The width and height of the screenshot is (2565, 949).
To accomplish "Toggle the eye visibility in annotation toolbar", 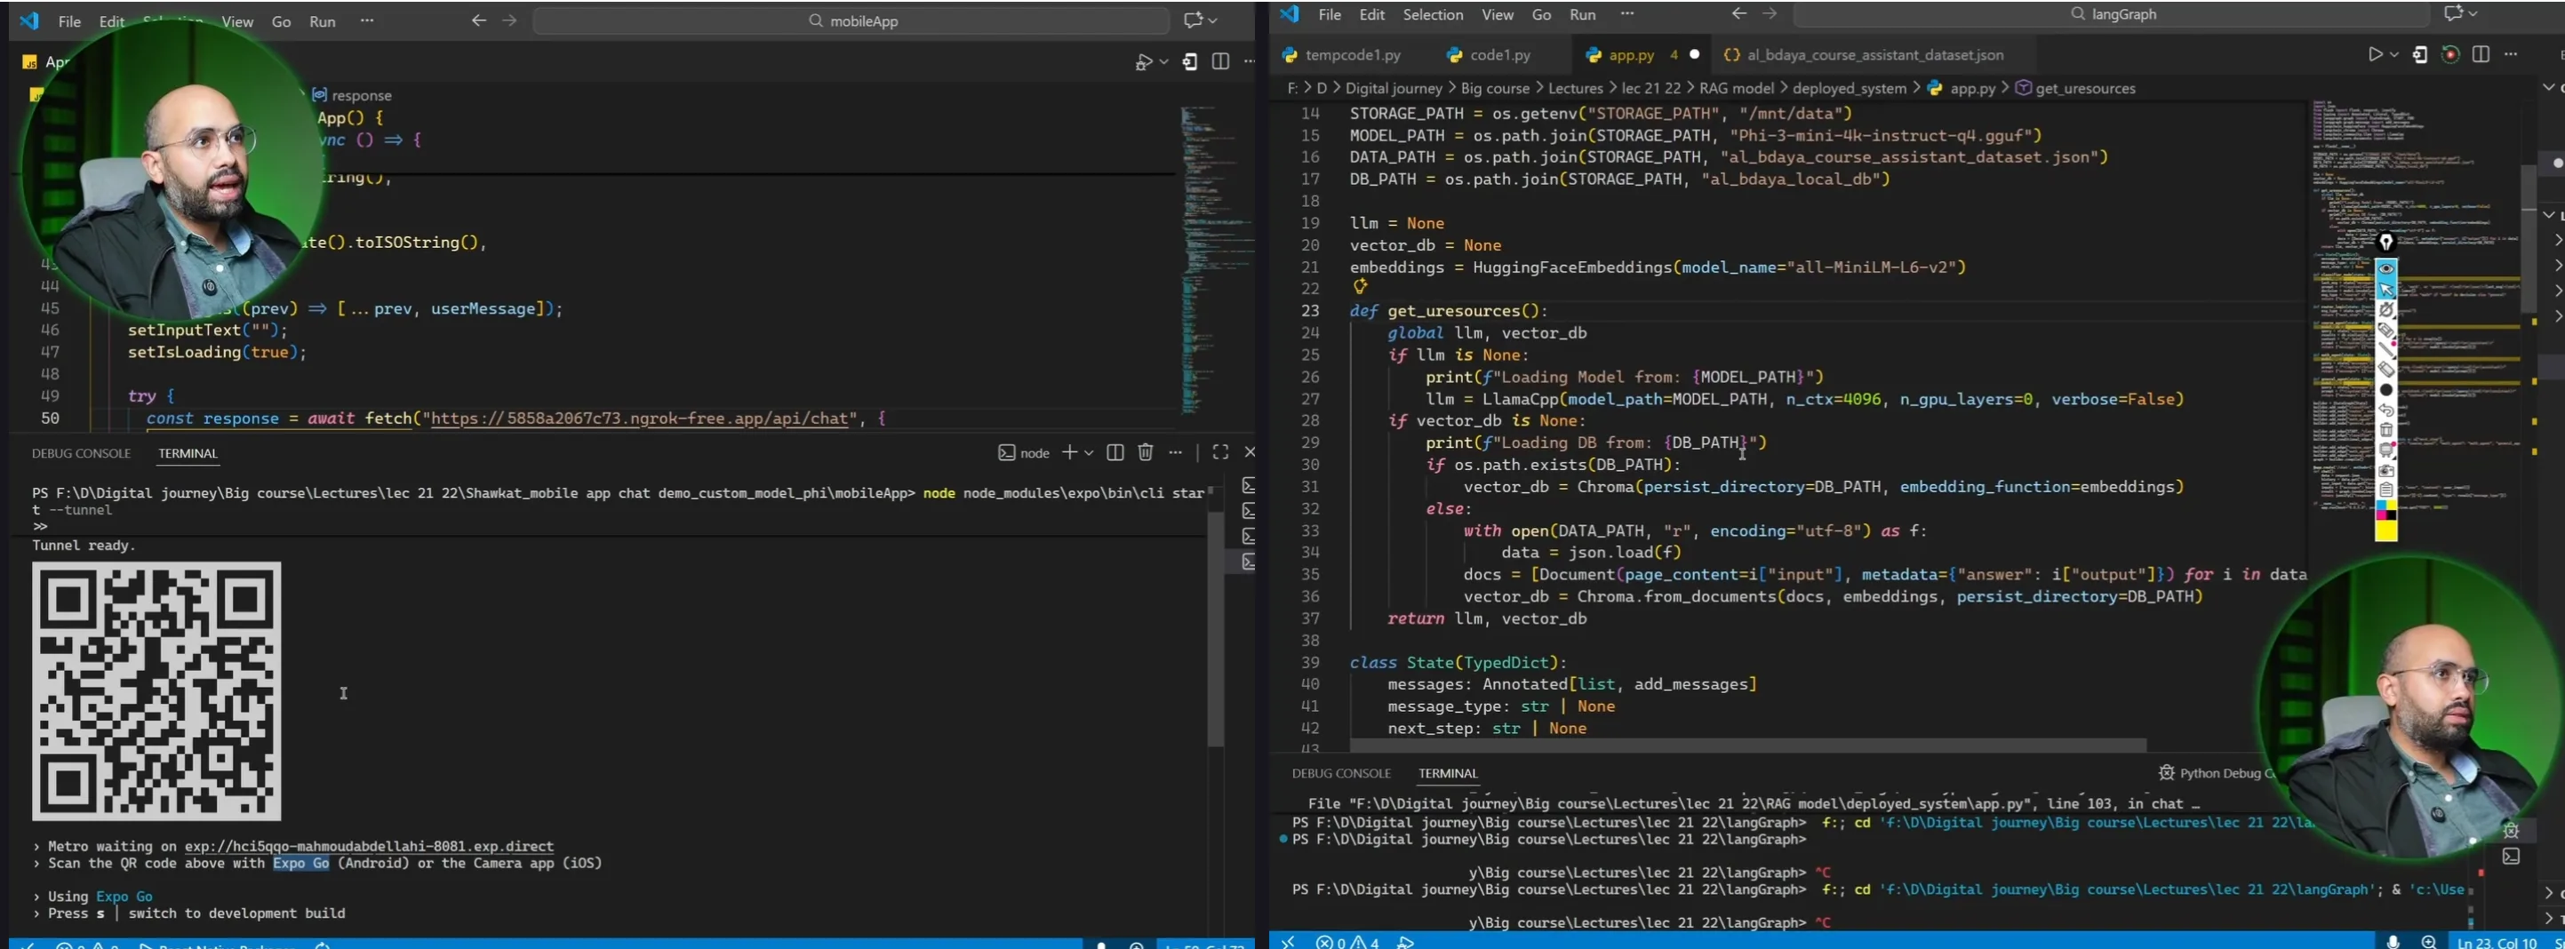I will tap(2386, 267).
